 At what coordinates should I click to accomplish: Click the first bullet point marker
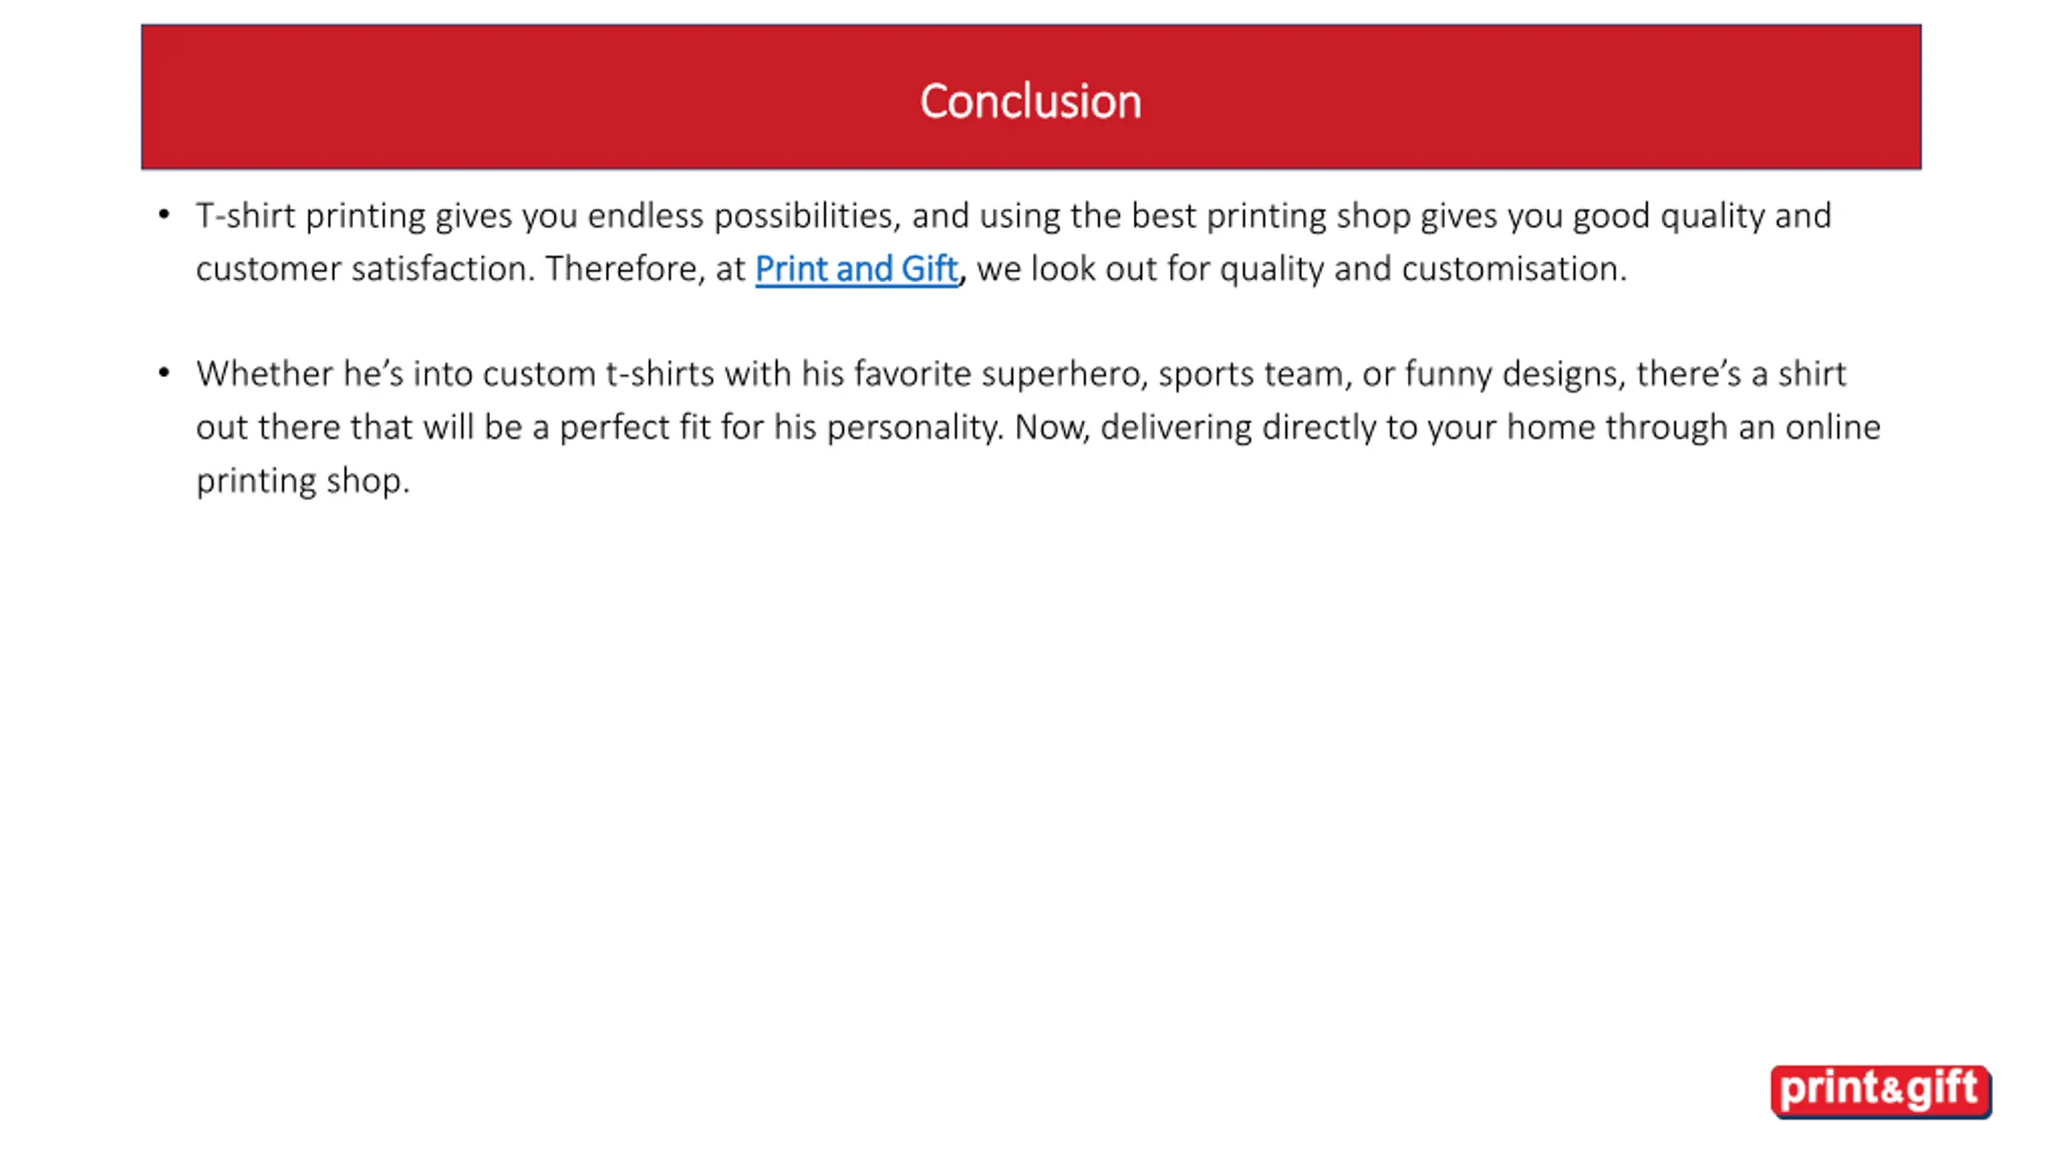tap(164, 215)
